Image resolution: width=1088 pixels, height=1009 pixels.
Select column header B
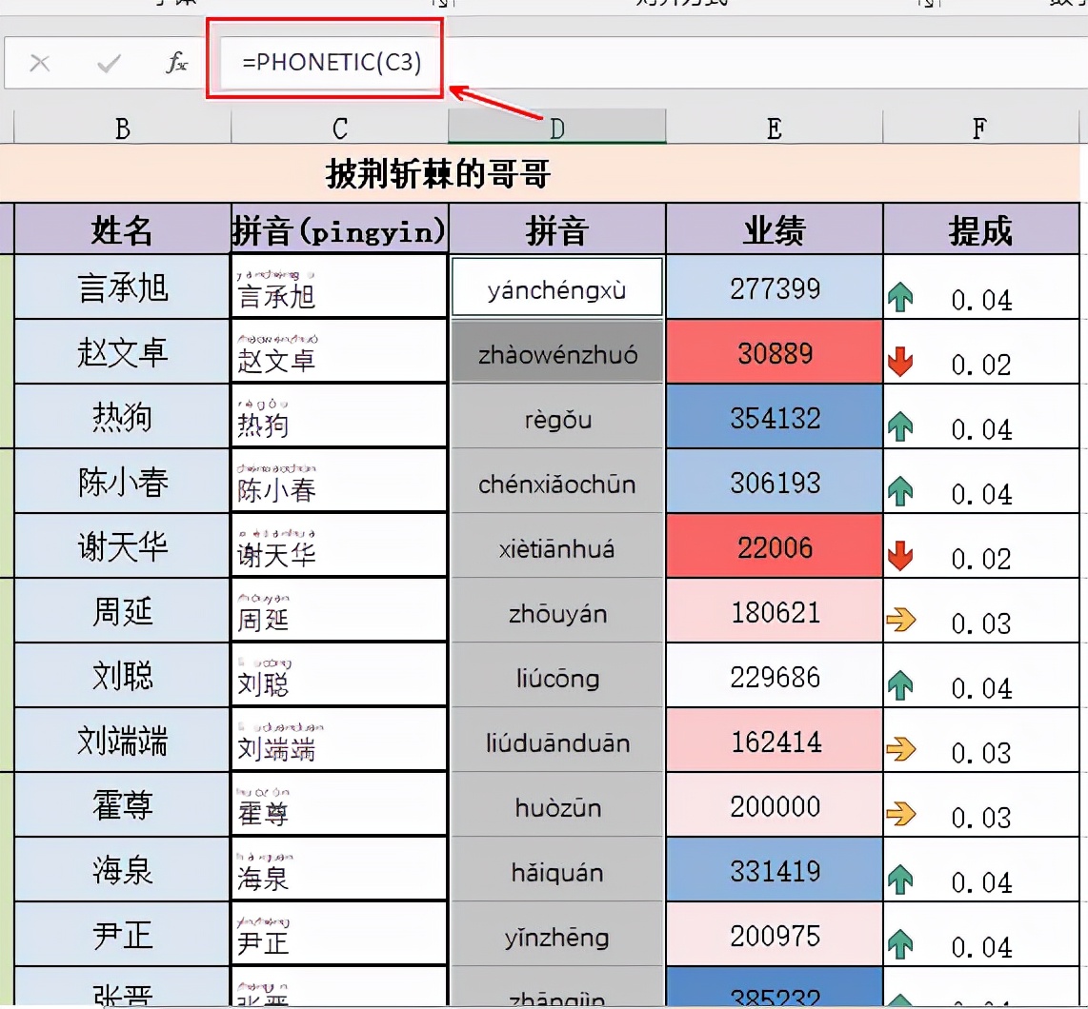pos(122,126)
